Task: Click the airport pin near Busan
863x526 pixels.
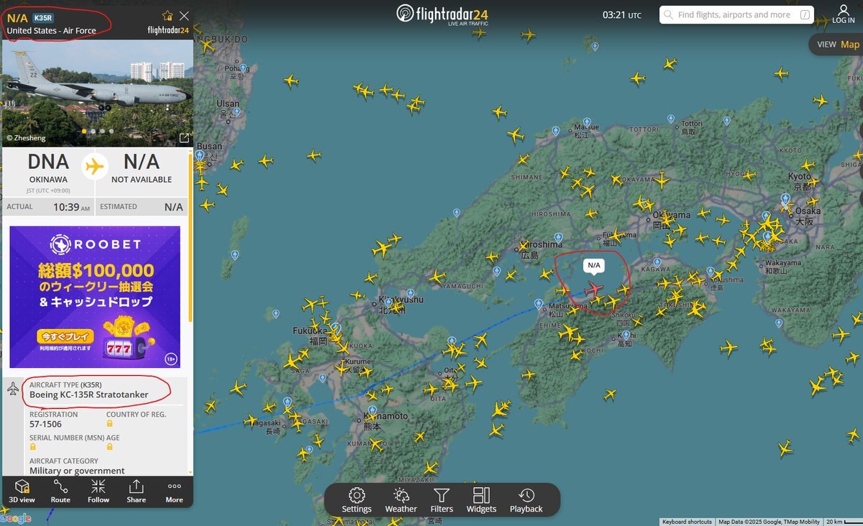Action: [198, 154]
